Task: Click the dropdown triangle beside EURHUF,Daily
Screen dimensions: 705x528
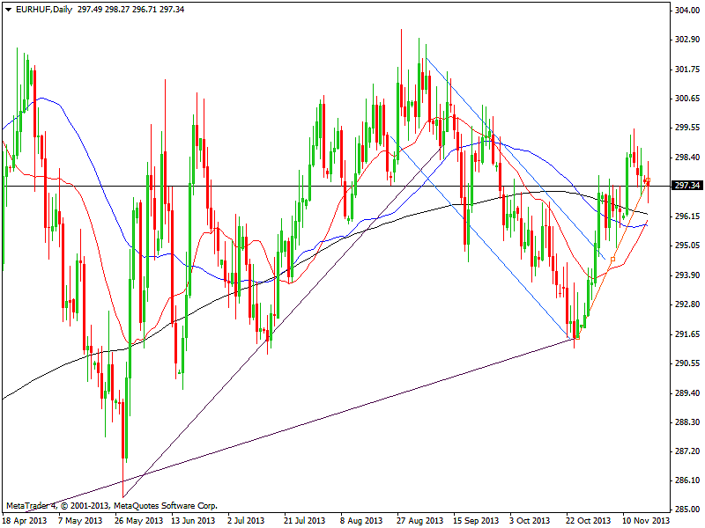Action: 7,10
